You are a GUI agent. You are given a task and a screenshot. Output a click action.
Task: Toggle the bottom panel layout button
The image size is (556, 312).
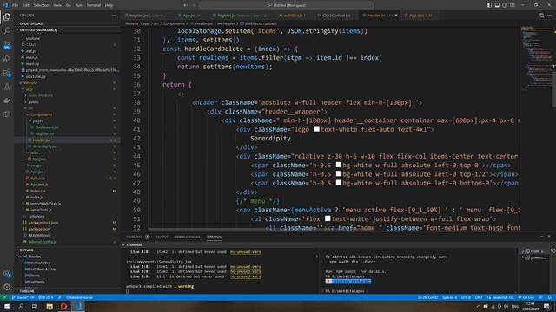pyautogui.click(x=497, y=5)
